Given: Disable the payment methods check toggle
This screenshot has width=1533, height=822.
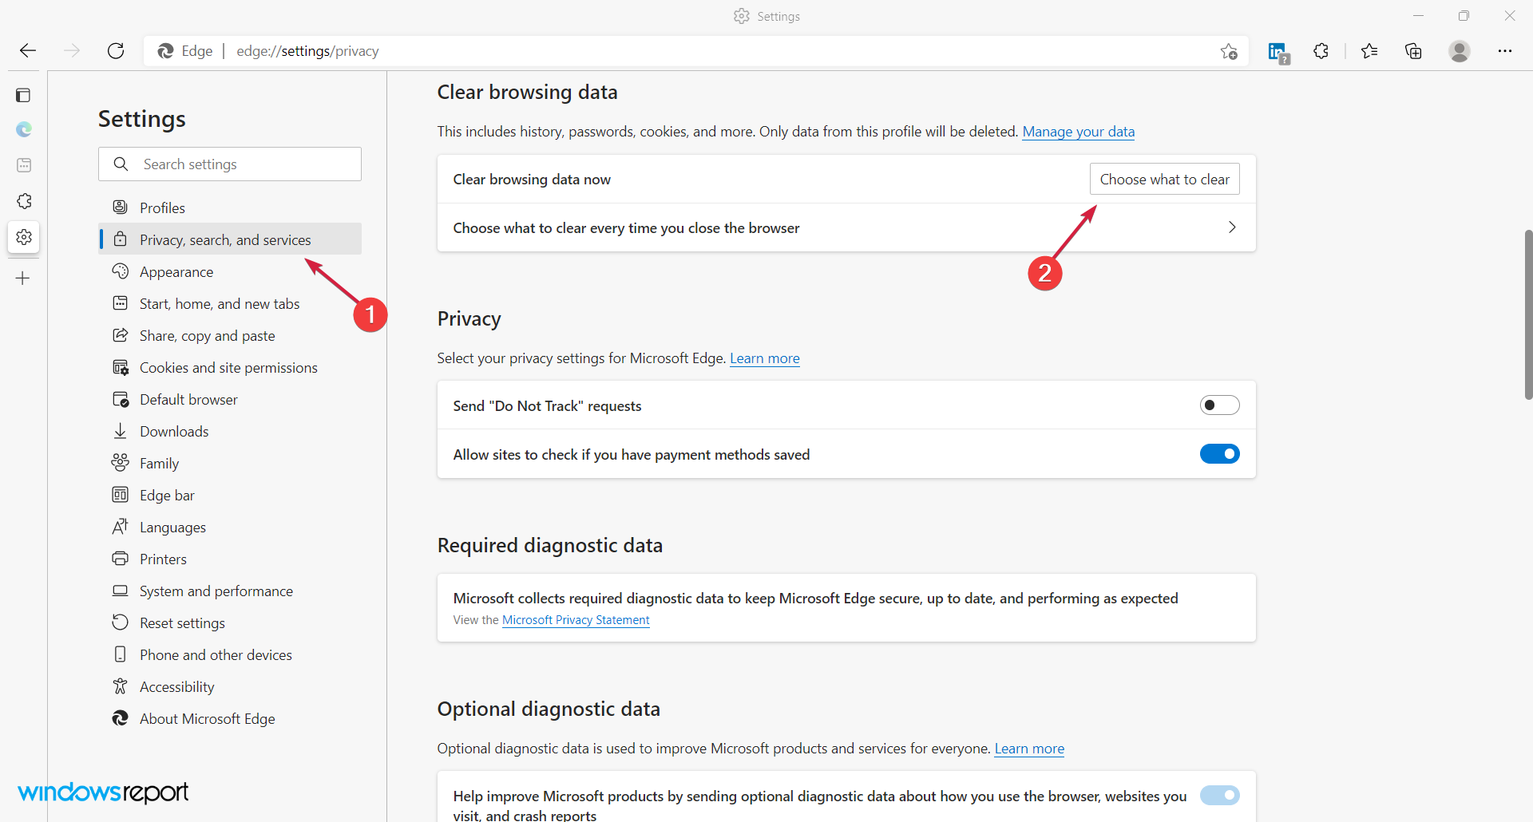Looking at the screenshot, I should click(1219, 454).
